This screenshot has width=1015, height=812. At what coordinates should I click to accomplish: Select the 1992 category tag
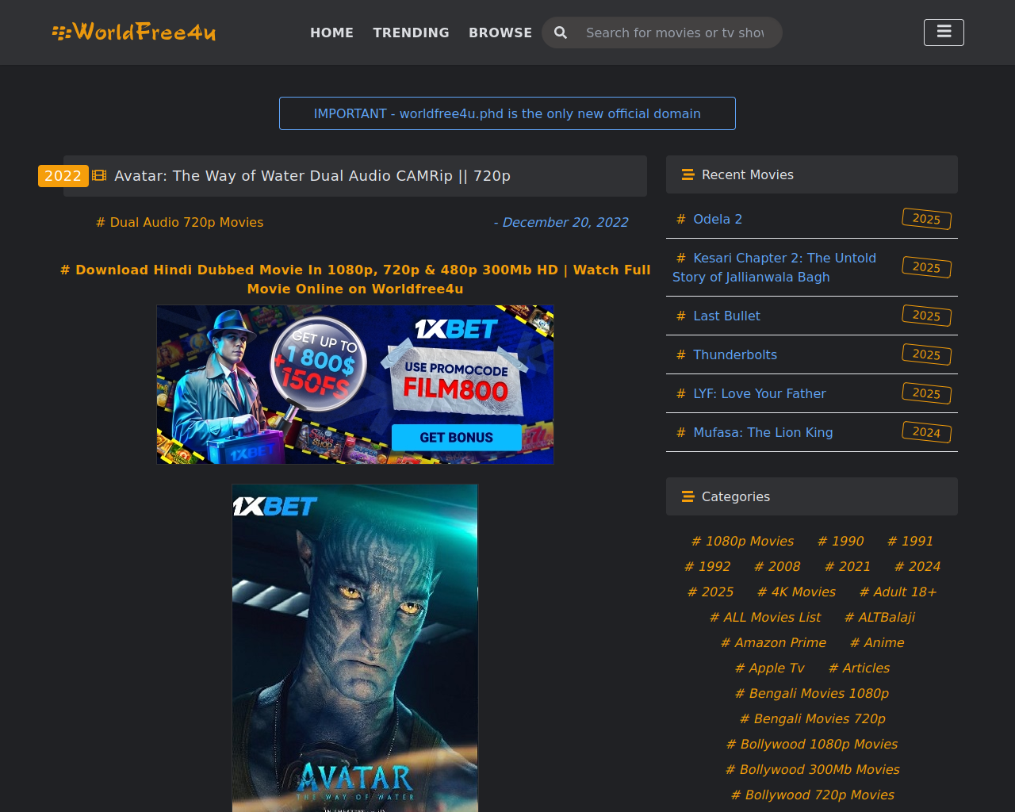point(707,566)
